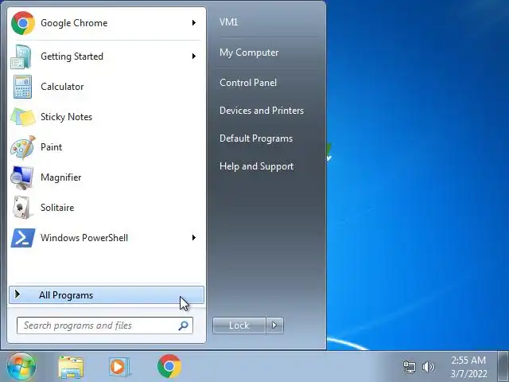Viewport: 509px width, 382px height.
Task: Click the Show desktop strip on the taskbar edge
Action: (x=503, y=366)
